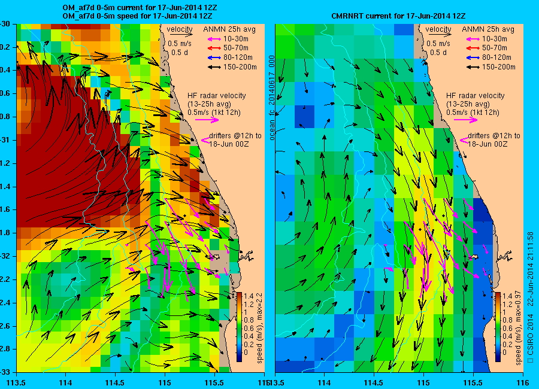Click speed color bar in left panel
This screenshot has height=389, width=539.
tap(239, 327)
